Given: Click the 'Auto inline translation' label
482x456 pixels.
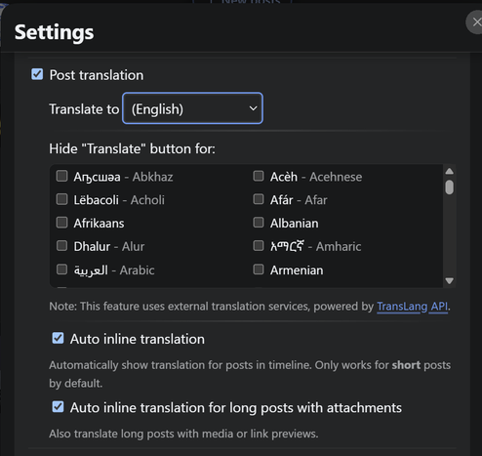Looking at the screenshot, I should click(138, 339).
